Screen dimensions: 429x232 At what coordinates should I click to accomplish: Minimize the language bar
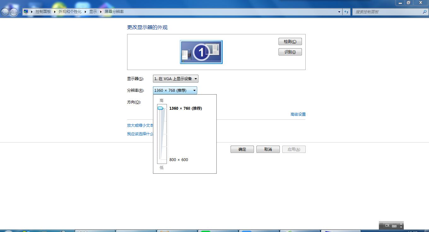(401, 224)
